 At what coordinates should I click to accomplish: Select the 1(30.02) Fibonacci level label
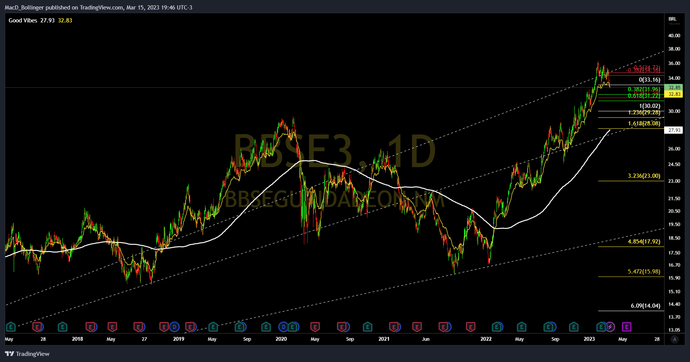click(650, 106)
